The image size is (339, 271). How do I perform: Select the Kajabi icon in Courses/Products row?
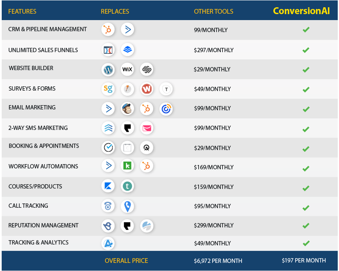point(108,186)
